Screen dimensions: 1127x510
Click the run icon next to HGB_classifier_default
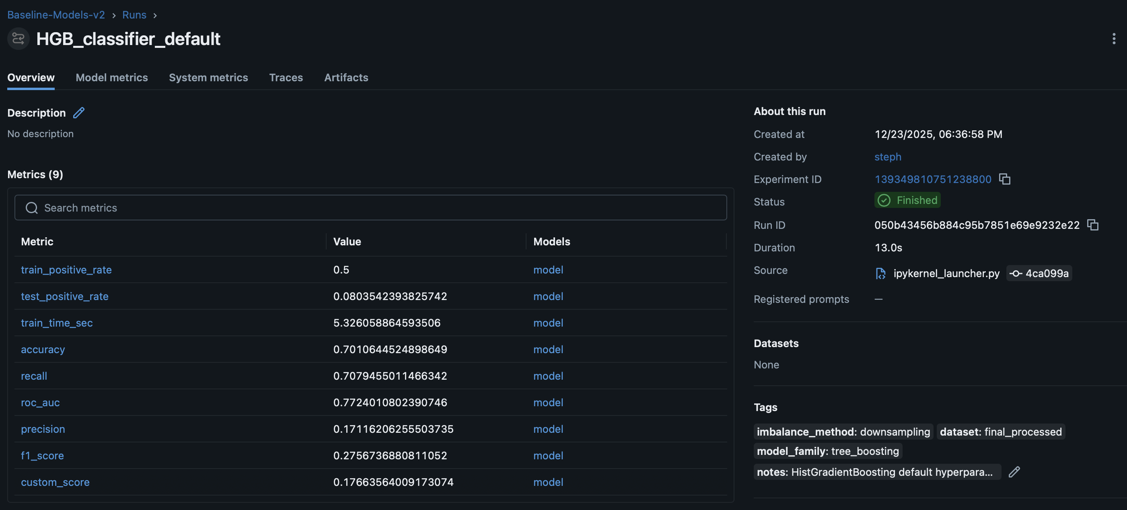pyautogui.click(x=18, y=39)
